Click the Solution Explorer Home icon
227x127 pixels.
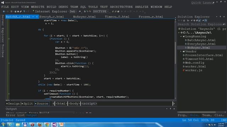point(184,20)
